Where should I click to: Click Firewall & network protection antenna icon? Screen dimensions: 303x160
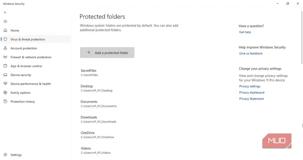5,57
